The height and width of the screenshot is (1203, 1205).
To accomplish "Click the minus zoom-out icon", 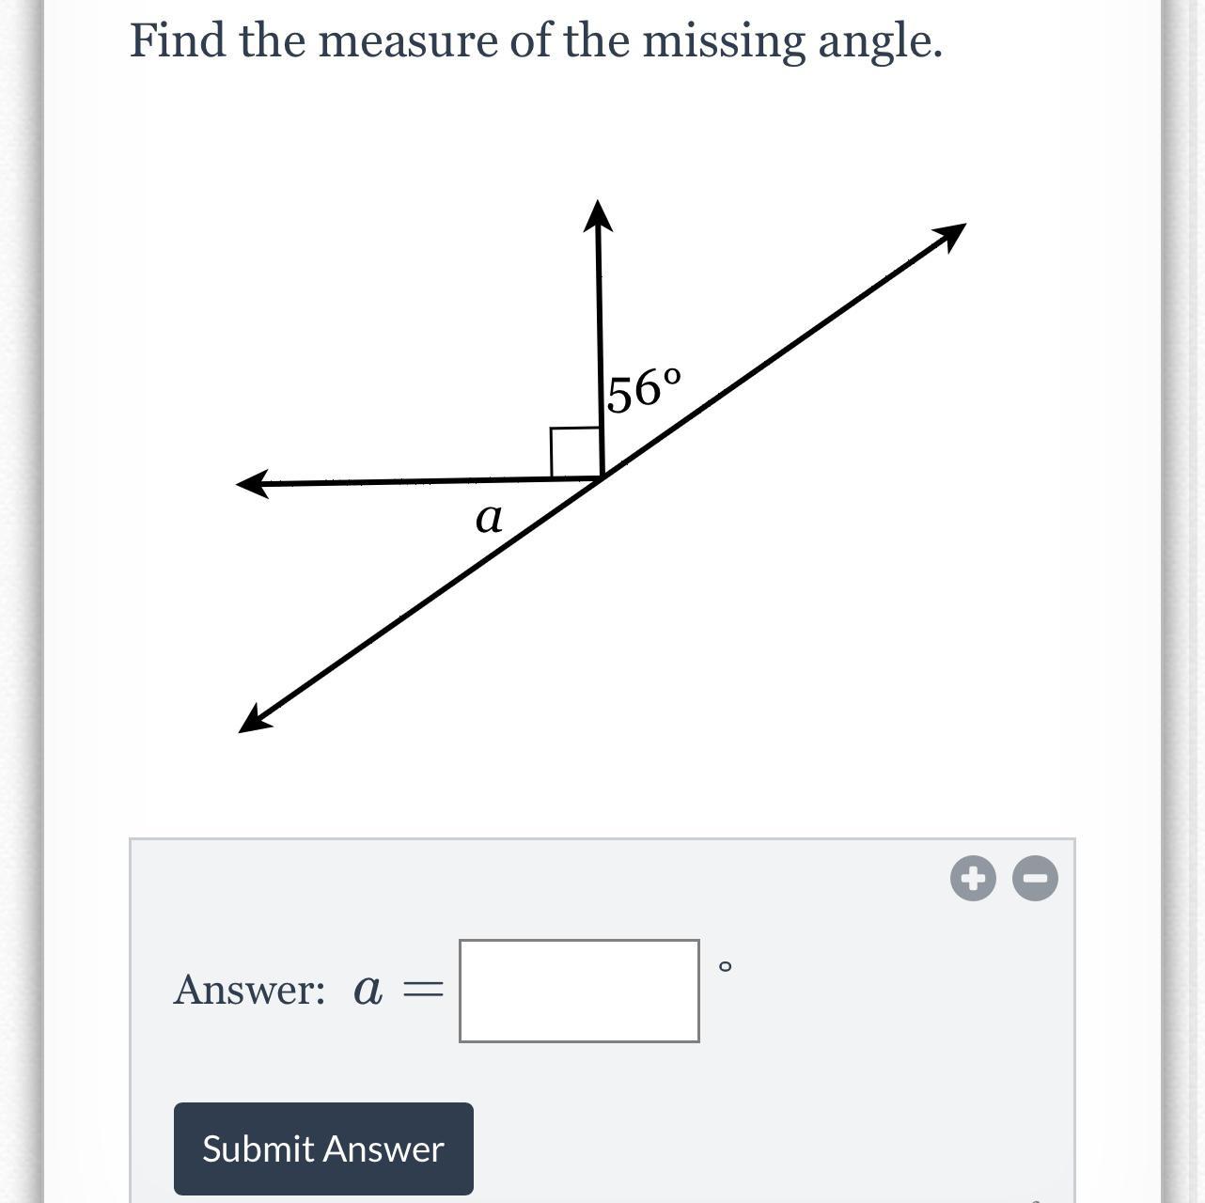I will pyautogui.click(x=1035, y=879).
